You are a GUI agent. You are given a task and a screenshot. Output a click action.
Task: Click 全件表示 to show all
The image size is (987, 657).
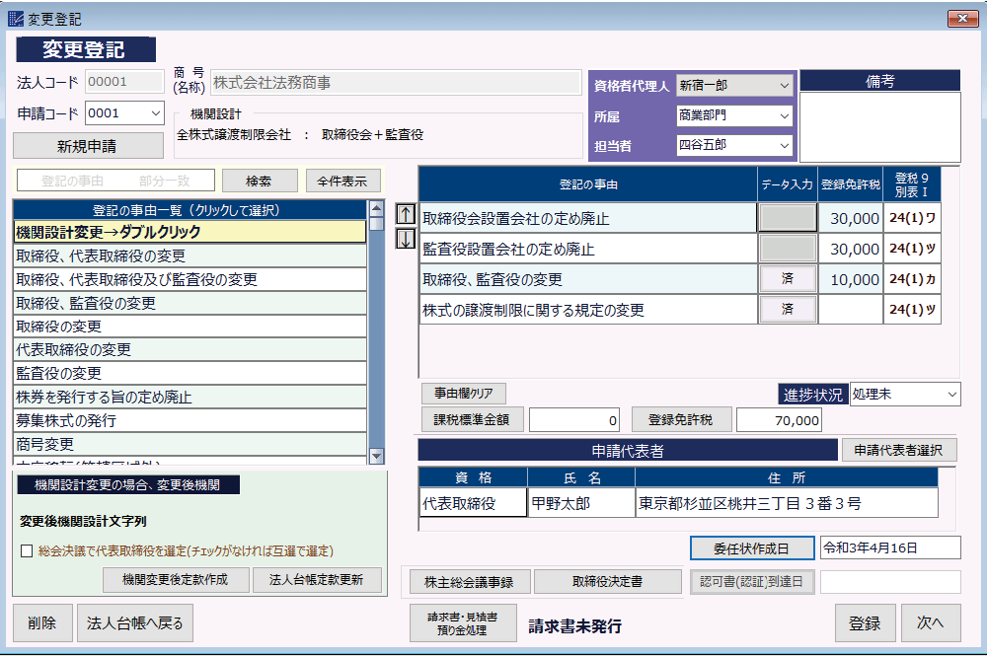(342, 181)
